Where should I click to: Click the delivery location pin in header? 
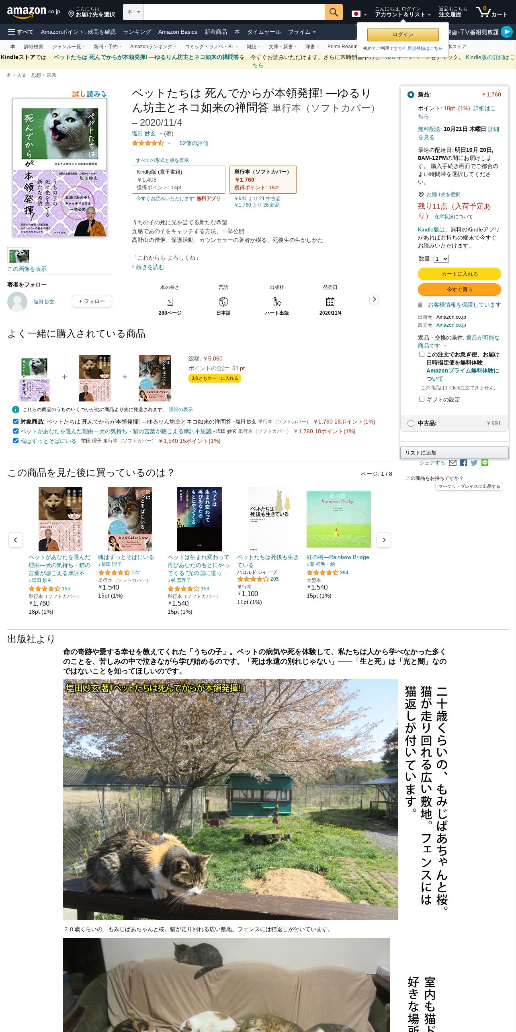tap(71, 14)
